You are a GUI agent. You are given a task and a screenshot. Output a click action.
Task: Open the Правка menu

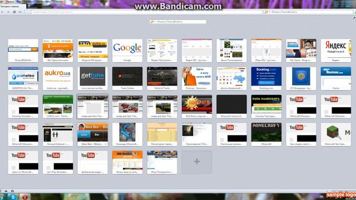pyautogui.click(x=10, y=2)
